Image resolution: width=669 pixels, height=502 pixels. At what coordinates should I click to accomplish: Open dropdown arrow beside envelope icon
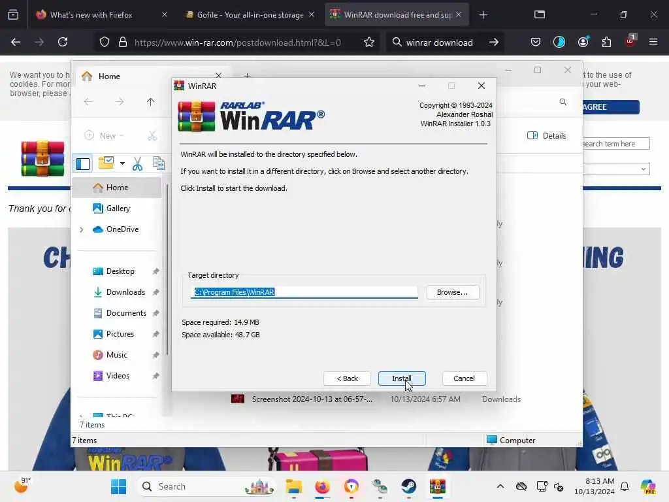click(x=122, y=163)
